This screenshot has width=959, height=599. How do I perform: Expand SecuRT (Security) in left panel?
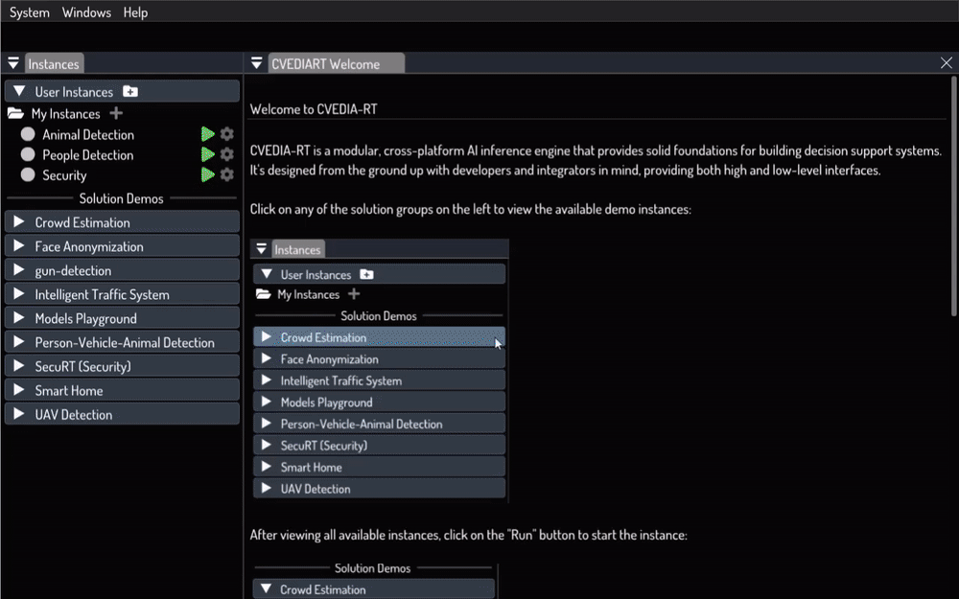[x=122, y=366]
